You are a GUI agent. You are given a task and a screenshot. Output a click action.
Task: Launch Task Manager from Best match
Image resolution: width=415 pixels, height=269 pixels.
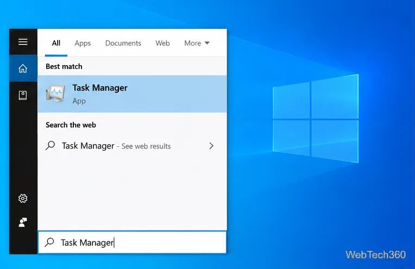tap(133, 94)
